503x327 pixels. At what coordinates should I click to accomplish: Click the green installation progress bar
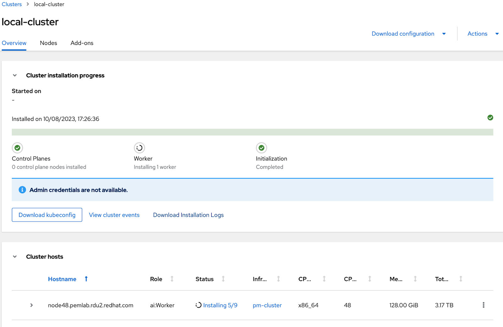point(251,131)
